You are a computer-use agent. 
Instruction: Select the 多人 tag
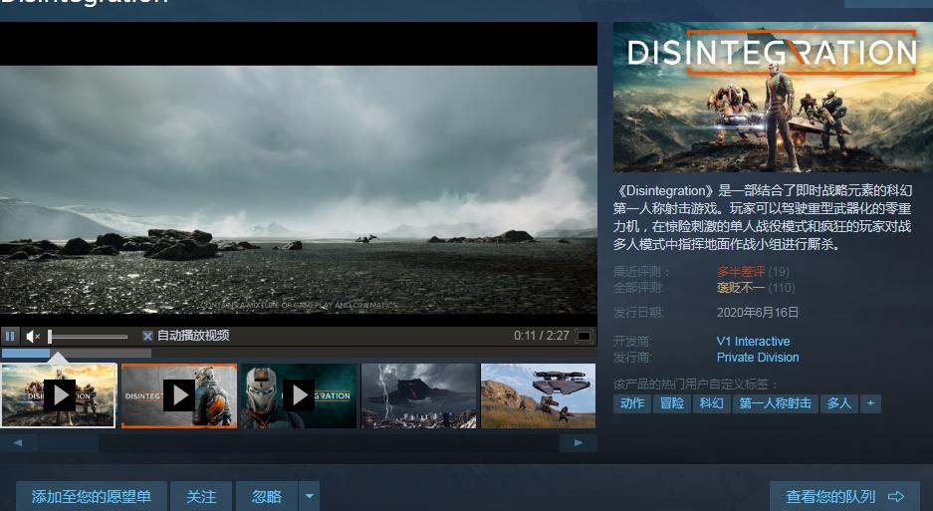click(839, 403)
